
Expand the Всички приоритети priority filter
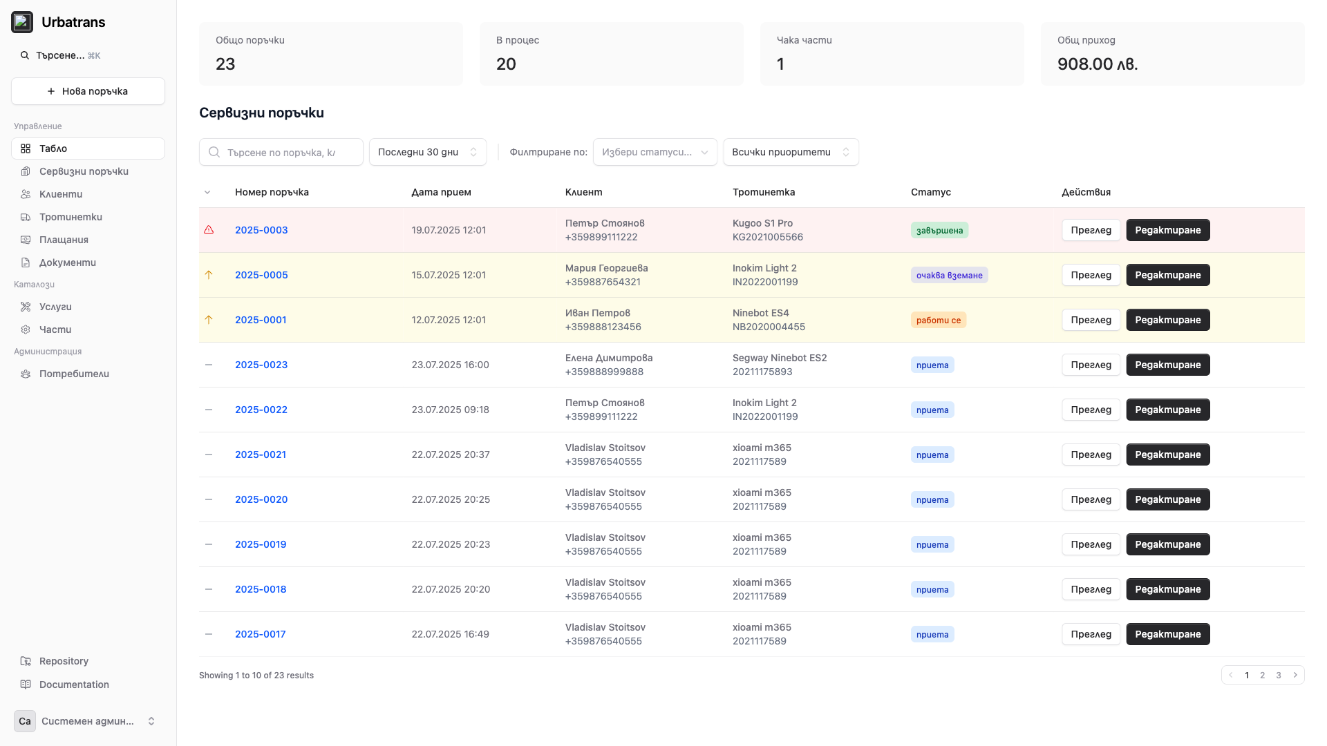[x=791, y=152]
